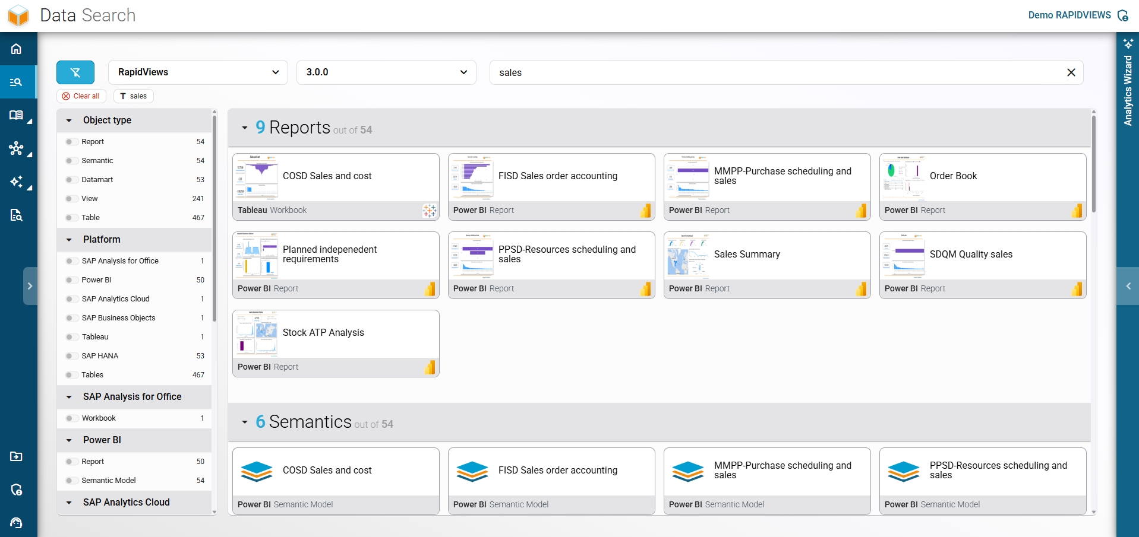Clear the sales search text

pyautogui.click(x=1071, y=72)
